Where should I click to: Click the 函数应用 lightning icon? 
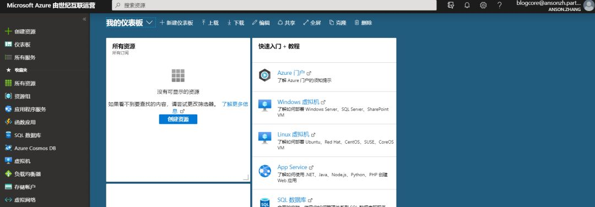click(8, 122)
